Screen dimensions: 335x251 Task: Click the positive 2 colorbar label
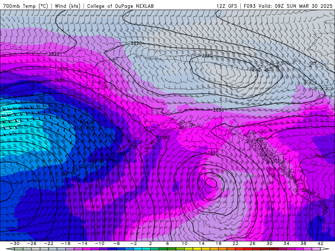150,243
